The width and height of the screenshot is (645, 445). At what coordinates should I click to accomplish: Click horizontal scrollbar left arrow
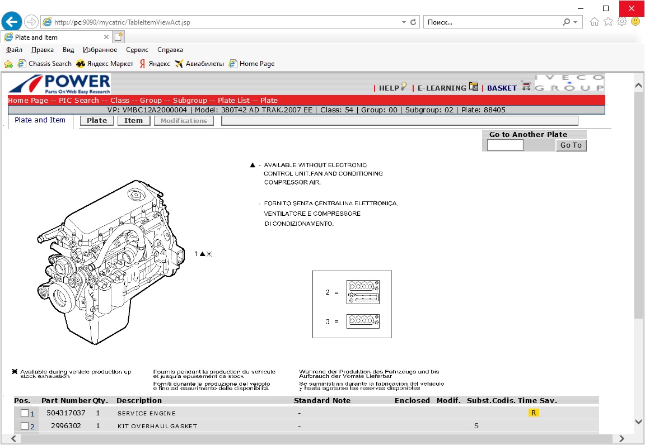pos(13,438)
